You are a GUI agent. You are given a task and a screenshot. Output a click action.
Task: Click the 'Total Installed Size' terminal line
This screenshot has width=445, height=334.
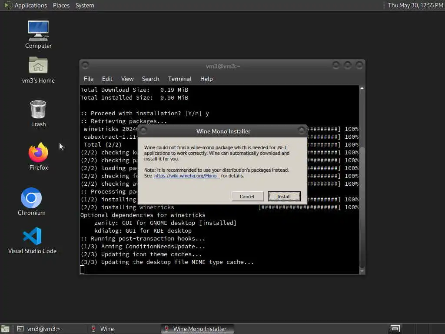pyautogui.click(x=134, y=98)
